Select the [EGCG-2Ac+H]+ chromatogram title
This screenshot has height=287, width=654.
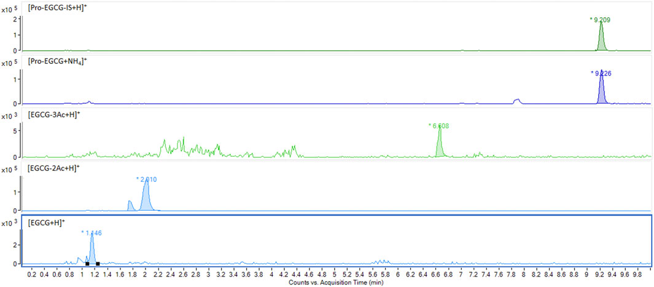click(53, 168)
